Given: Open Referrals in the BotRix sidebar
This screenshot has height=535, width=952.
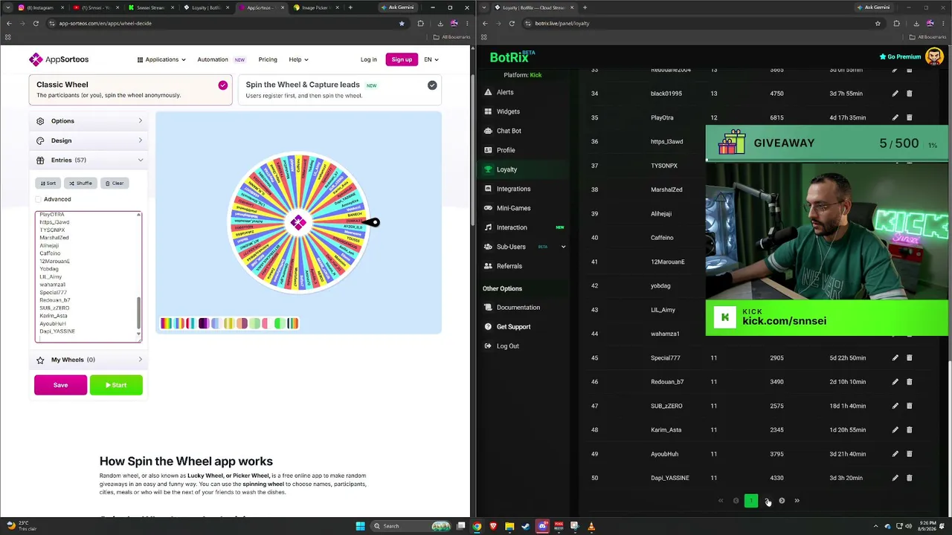Looking at the screenshot, I should [x=509, y=266].
